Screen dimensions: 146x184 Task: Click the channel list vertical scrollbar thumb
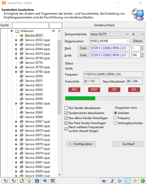(x=59, y=77)
